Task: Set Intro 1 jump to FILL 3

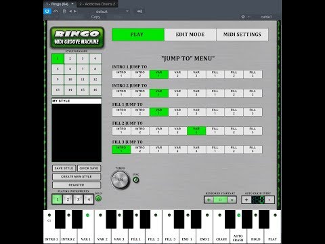Action: 253,74
